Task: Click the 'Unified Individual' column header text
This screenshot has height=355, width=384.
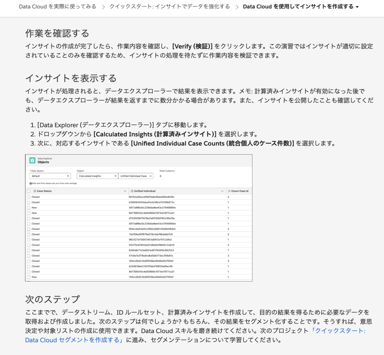Action: [145, 191]
